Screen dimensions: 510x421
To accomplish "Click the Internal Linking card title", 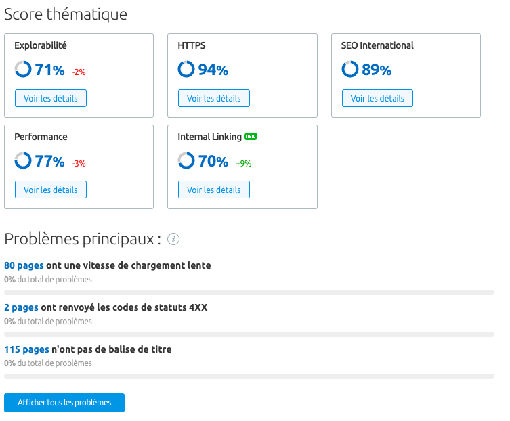I will [x=209, y=137].
